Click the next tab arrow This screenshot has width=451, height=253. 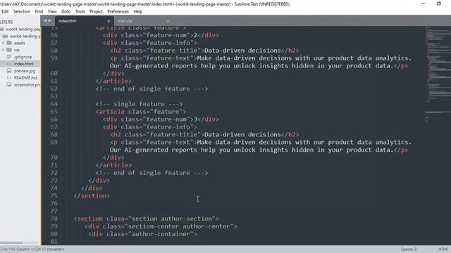(50, 20)
